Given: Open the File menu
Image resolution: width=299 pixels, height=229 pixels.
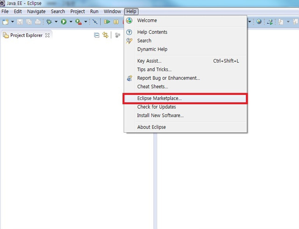Looking at the screenshot, I should click(5, 11).
